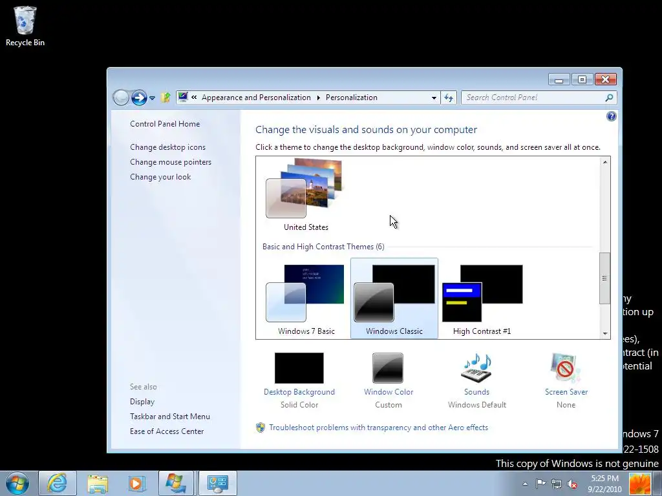
Task: Open Control Panel Home link
Action: coord(165,123)
